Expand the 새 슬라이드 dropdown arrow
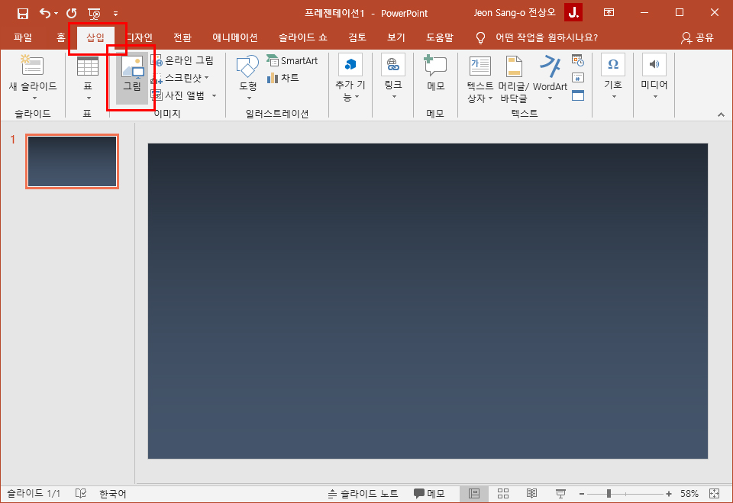The image size is (733, 503). (34, 98)
